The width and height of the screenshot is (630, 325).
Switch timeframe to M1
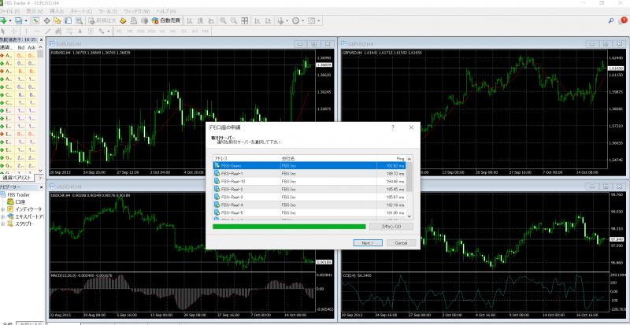click(x=120, y=31)
